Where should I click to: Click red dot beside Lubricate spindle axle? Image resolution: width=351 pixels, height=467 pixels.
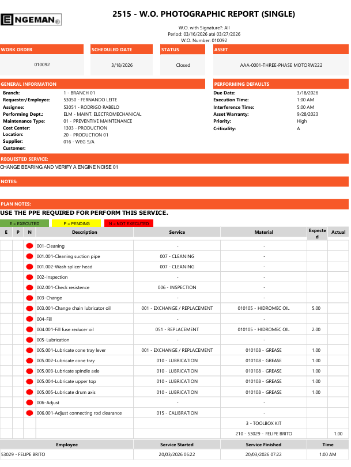pyautogui.click(x=29, y=371)
